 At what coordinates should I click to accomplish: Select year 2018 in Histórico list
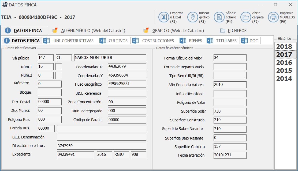click(x=284, y=47)
